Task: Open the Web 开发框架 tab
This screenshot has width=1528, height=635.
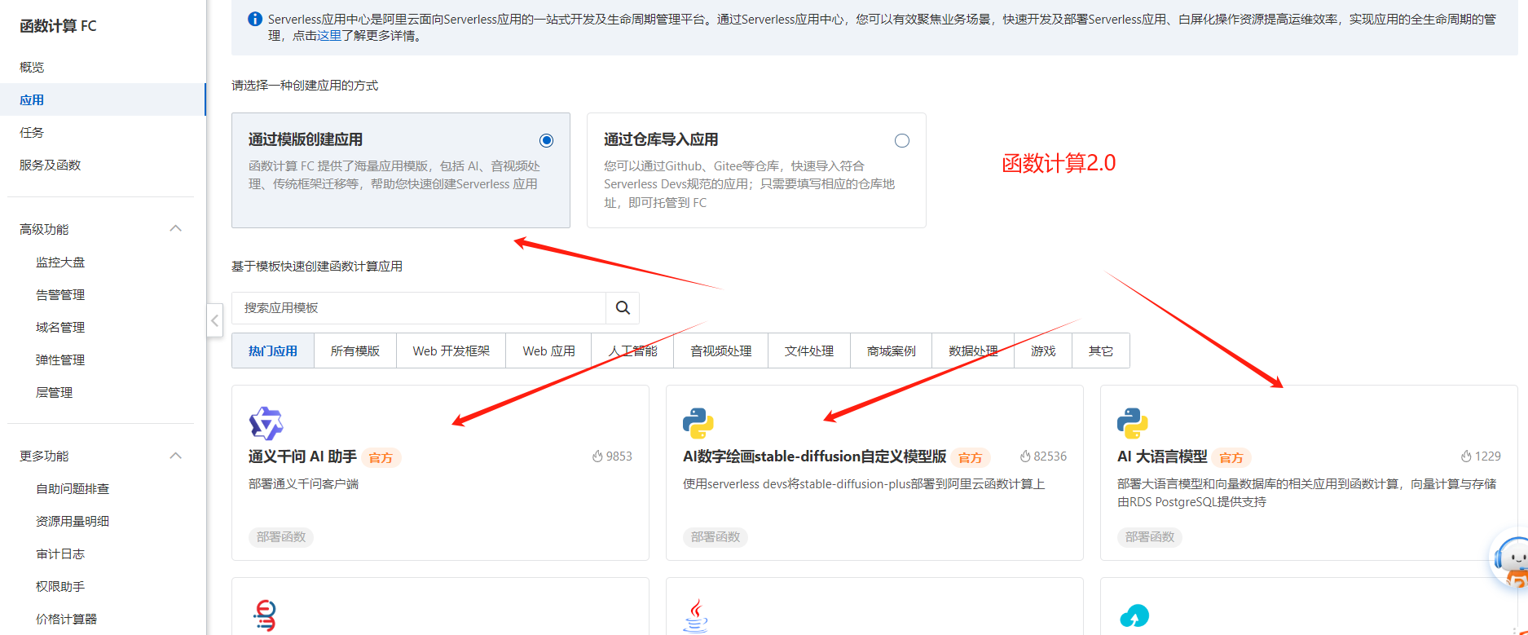Action: tap(451, 351)
